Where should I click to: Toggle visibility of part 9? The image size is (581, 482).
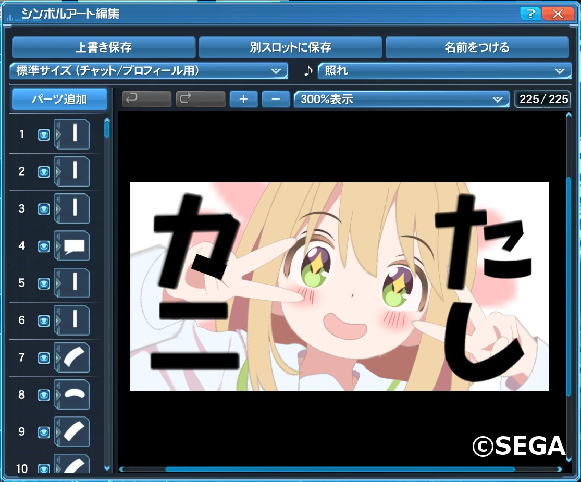(44, 432)
